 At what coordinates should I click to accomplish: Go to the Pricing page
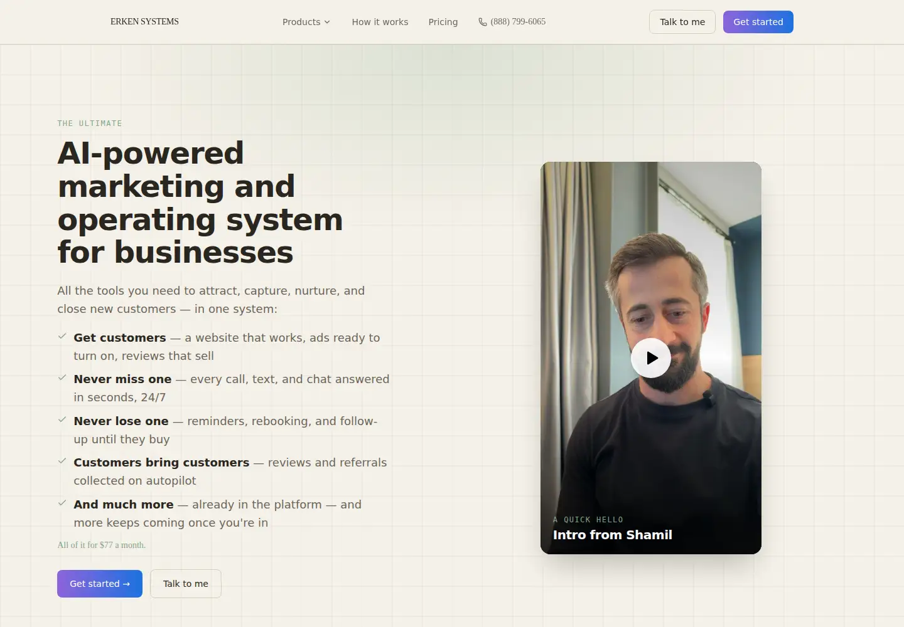coord(443,22)
